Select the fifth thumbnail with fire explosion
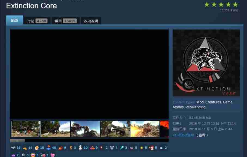Image resolution: width=247 pixels, height=157 pixels. click(x=145, y=129)
